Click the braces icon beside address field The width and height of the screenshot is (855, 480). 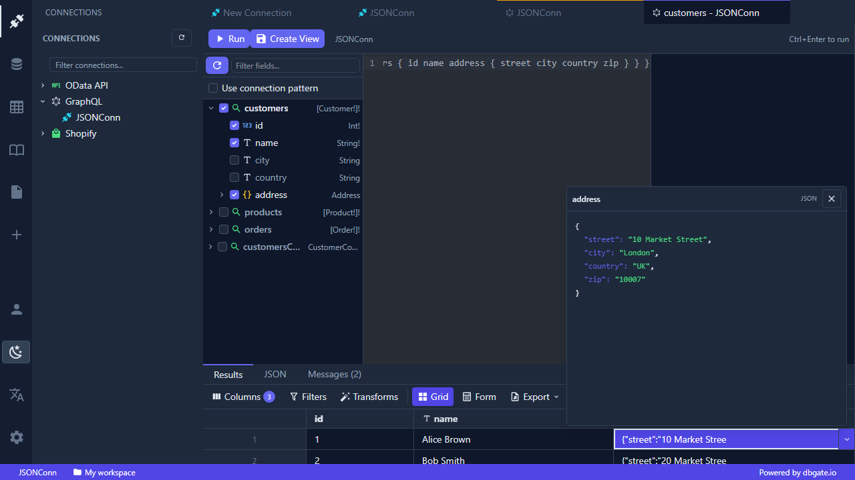pyautogui.click(x=247, y=195)
